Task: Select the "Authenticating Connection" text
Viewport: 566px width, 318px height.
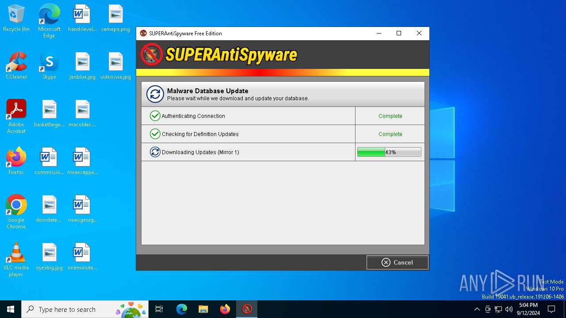Action: click(x=193, y=116)
